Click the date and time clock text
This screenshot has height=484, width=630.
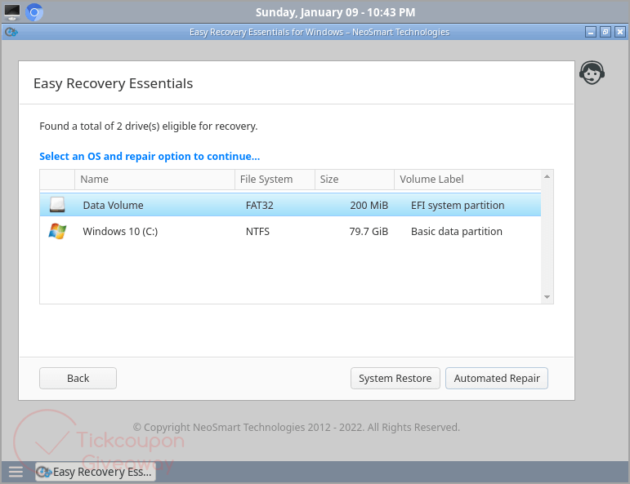336,12
